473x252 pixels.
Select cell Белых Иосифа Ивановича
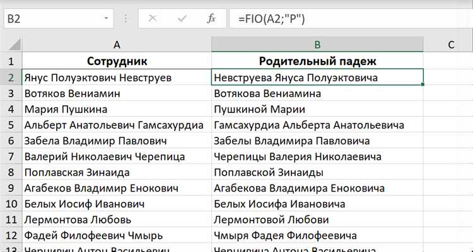coord(317,203)
